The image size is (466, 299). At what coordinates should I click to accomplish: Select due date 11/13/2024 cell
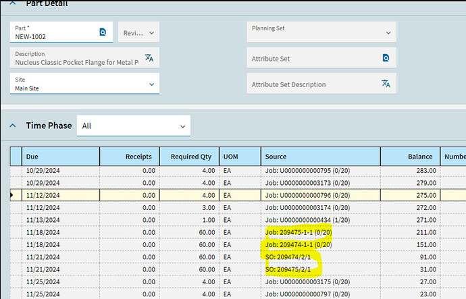[61, 220]
